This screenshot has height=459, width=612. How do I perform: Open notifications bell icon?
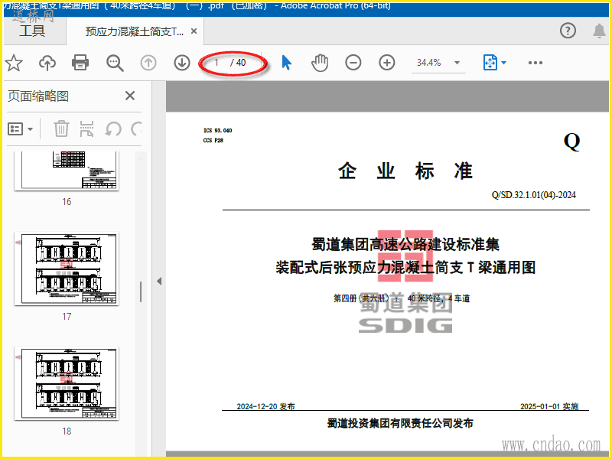(x=600, y=31)
